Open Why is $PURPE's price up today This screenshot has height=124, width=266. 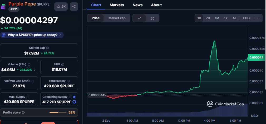click(32, 35)
